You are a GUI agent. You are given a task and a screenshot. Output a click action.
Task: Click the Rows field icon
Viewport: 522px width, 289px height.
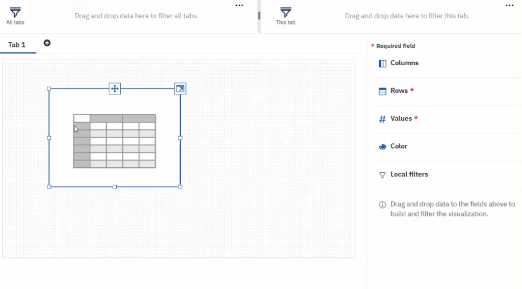382,91
